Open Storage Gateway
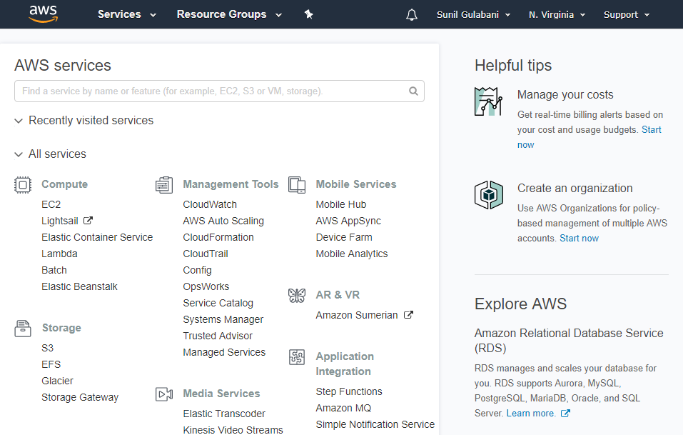683x435 pixels. click(x=80, y=397)
